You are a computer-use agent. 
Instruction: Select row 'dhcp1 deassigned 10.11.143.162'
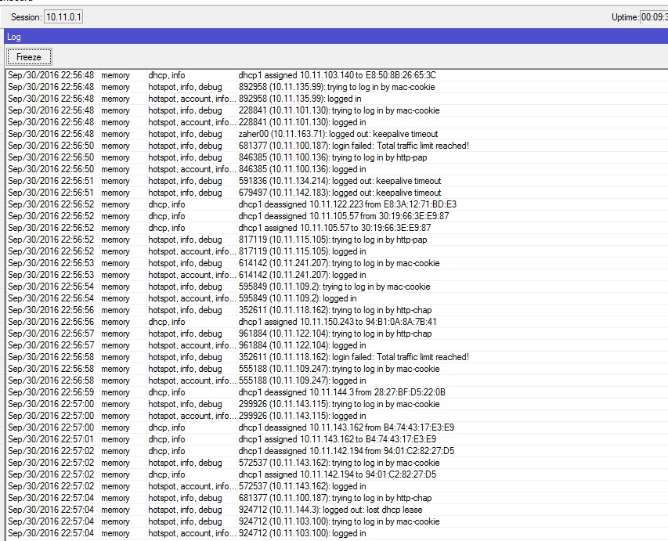click(x=337, y=427)
